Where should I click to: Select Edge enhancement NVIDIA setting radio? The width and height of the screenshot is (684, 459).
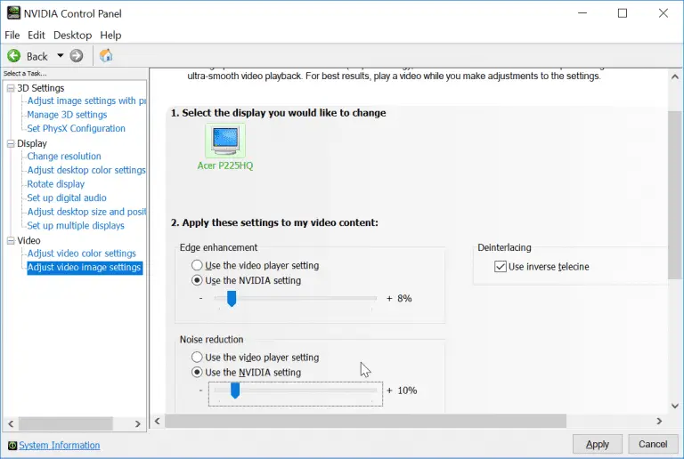(x=197, y=280)
